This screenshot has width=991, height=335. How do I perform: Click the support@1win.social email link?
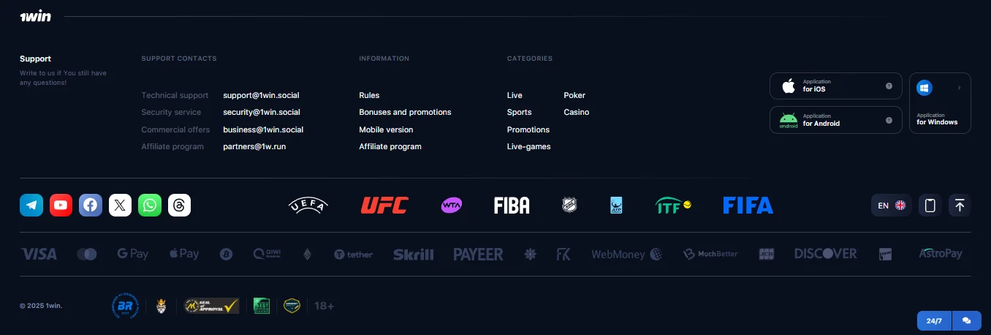(261, 96)
